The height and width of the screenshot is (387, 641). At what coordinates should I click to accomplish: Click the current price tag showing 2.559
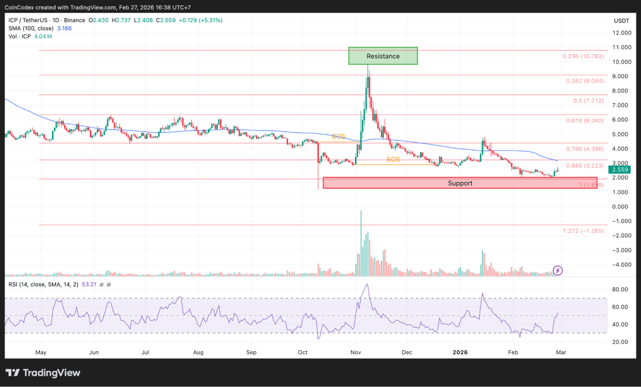coord(620,169)
